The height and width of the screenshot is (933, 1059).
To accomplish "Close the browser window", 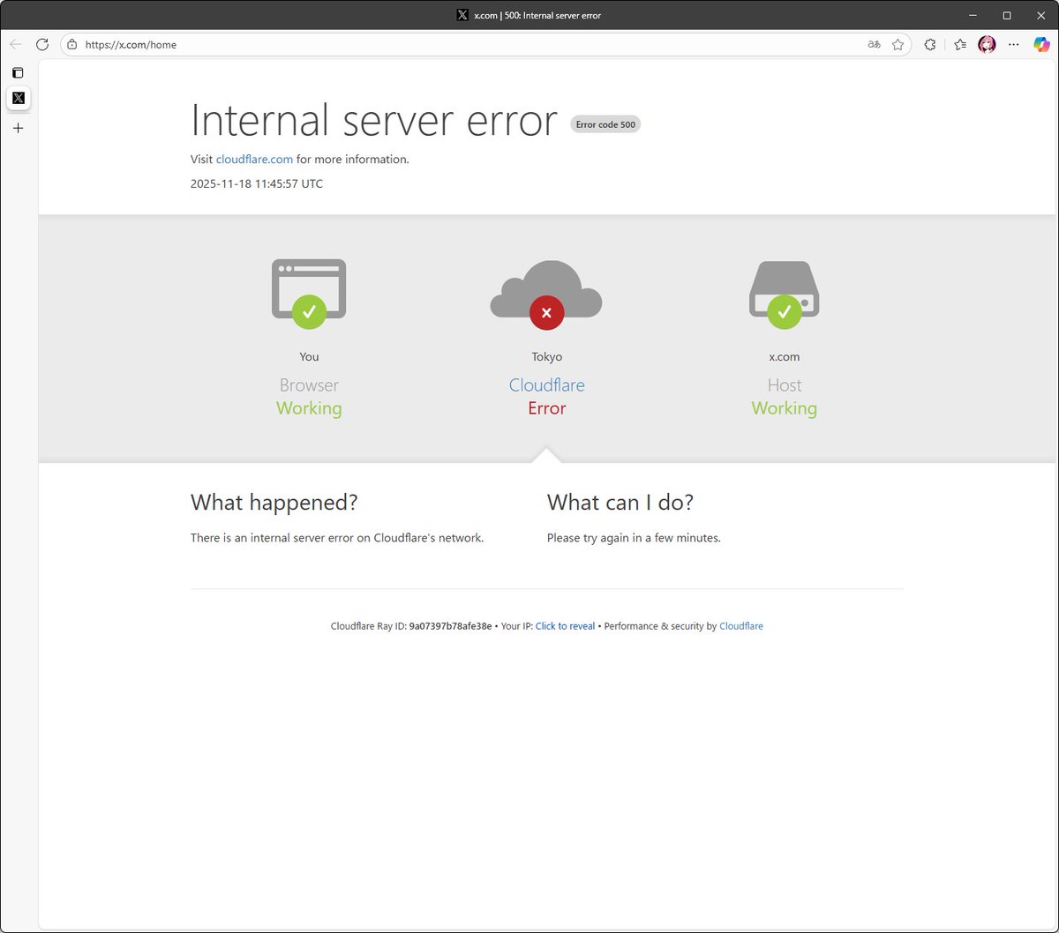I will pos(1040,15).
